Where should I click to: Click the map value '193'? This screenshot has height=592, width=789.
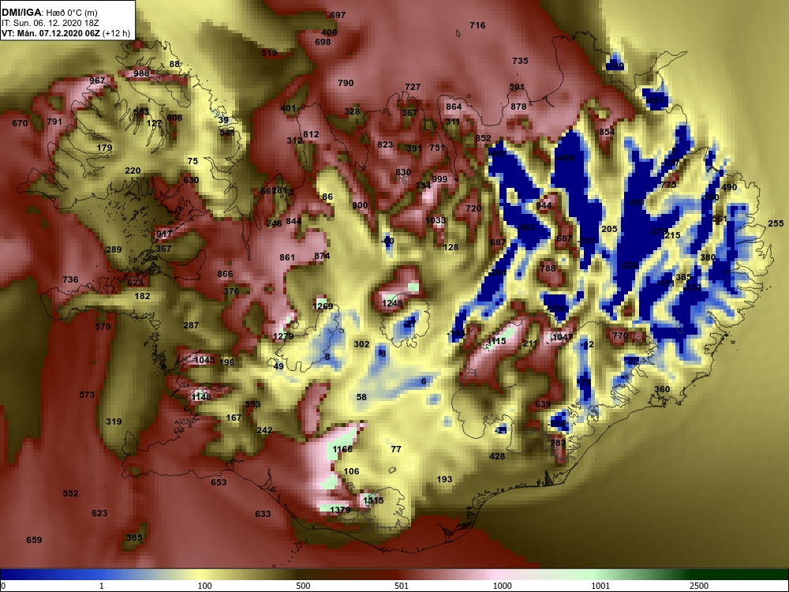point(444,479)
